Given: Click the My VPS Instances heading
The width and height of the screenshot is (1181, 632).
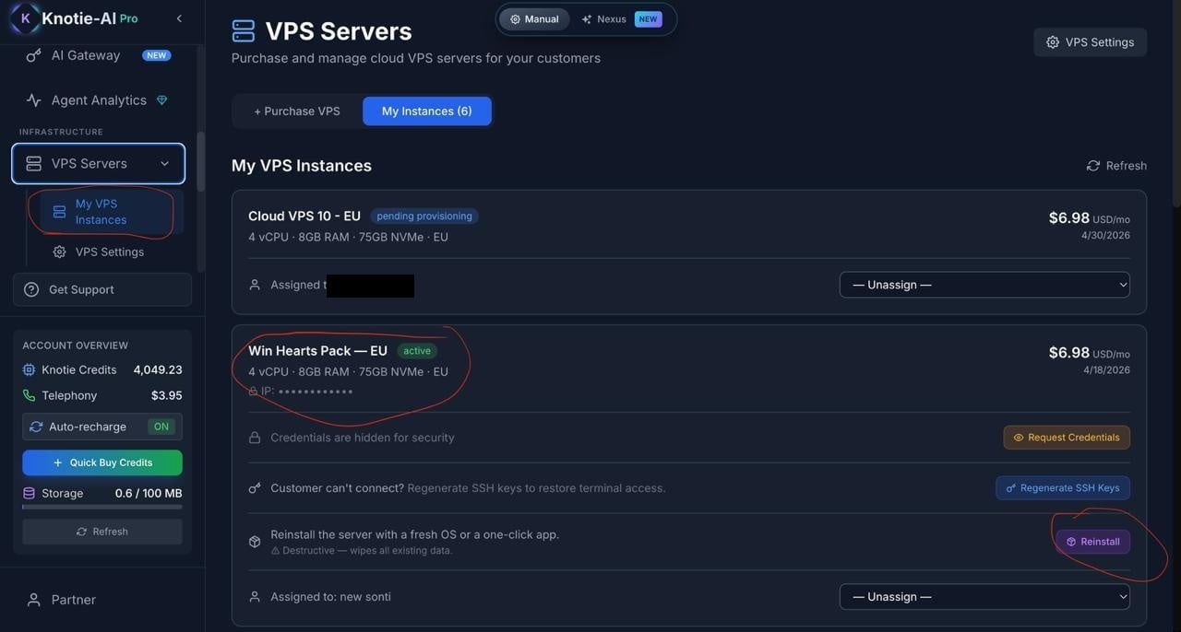Looking at the screenshot, I should click(x=302, y=166).
